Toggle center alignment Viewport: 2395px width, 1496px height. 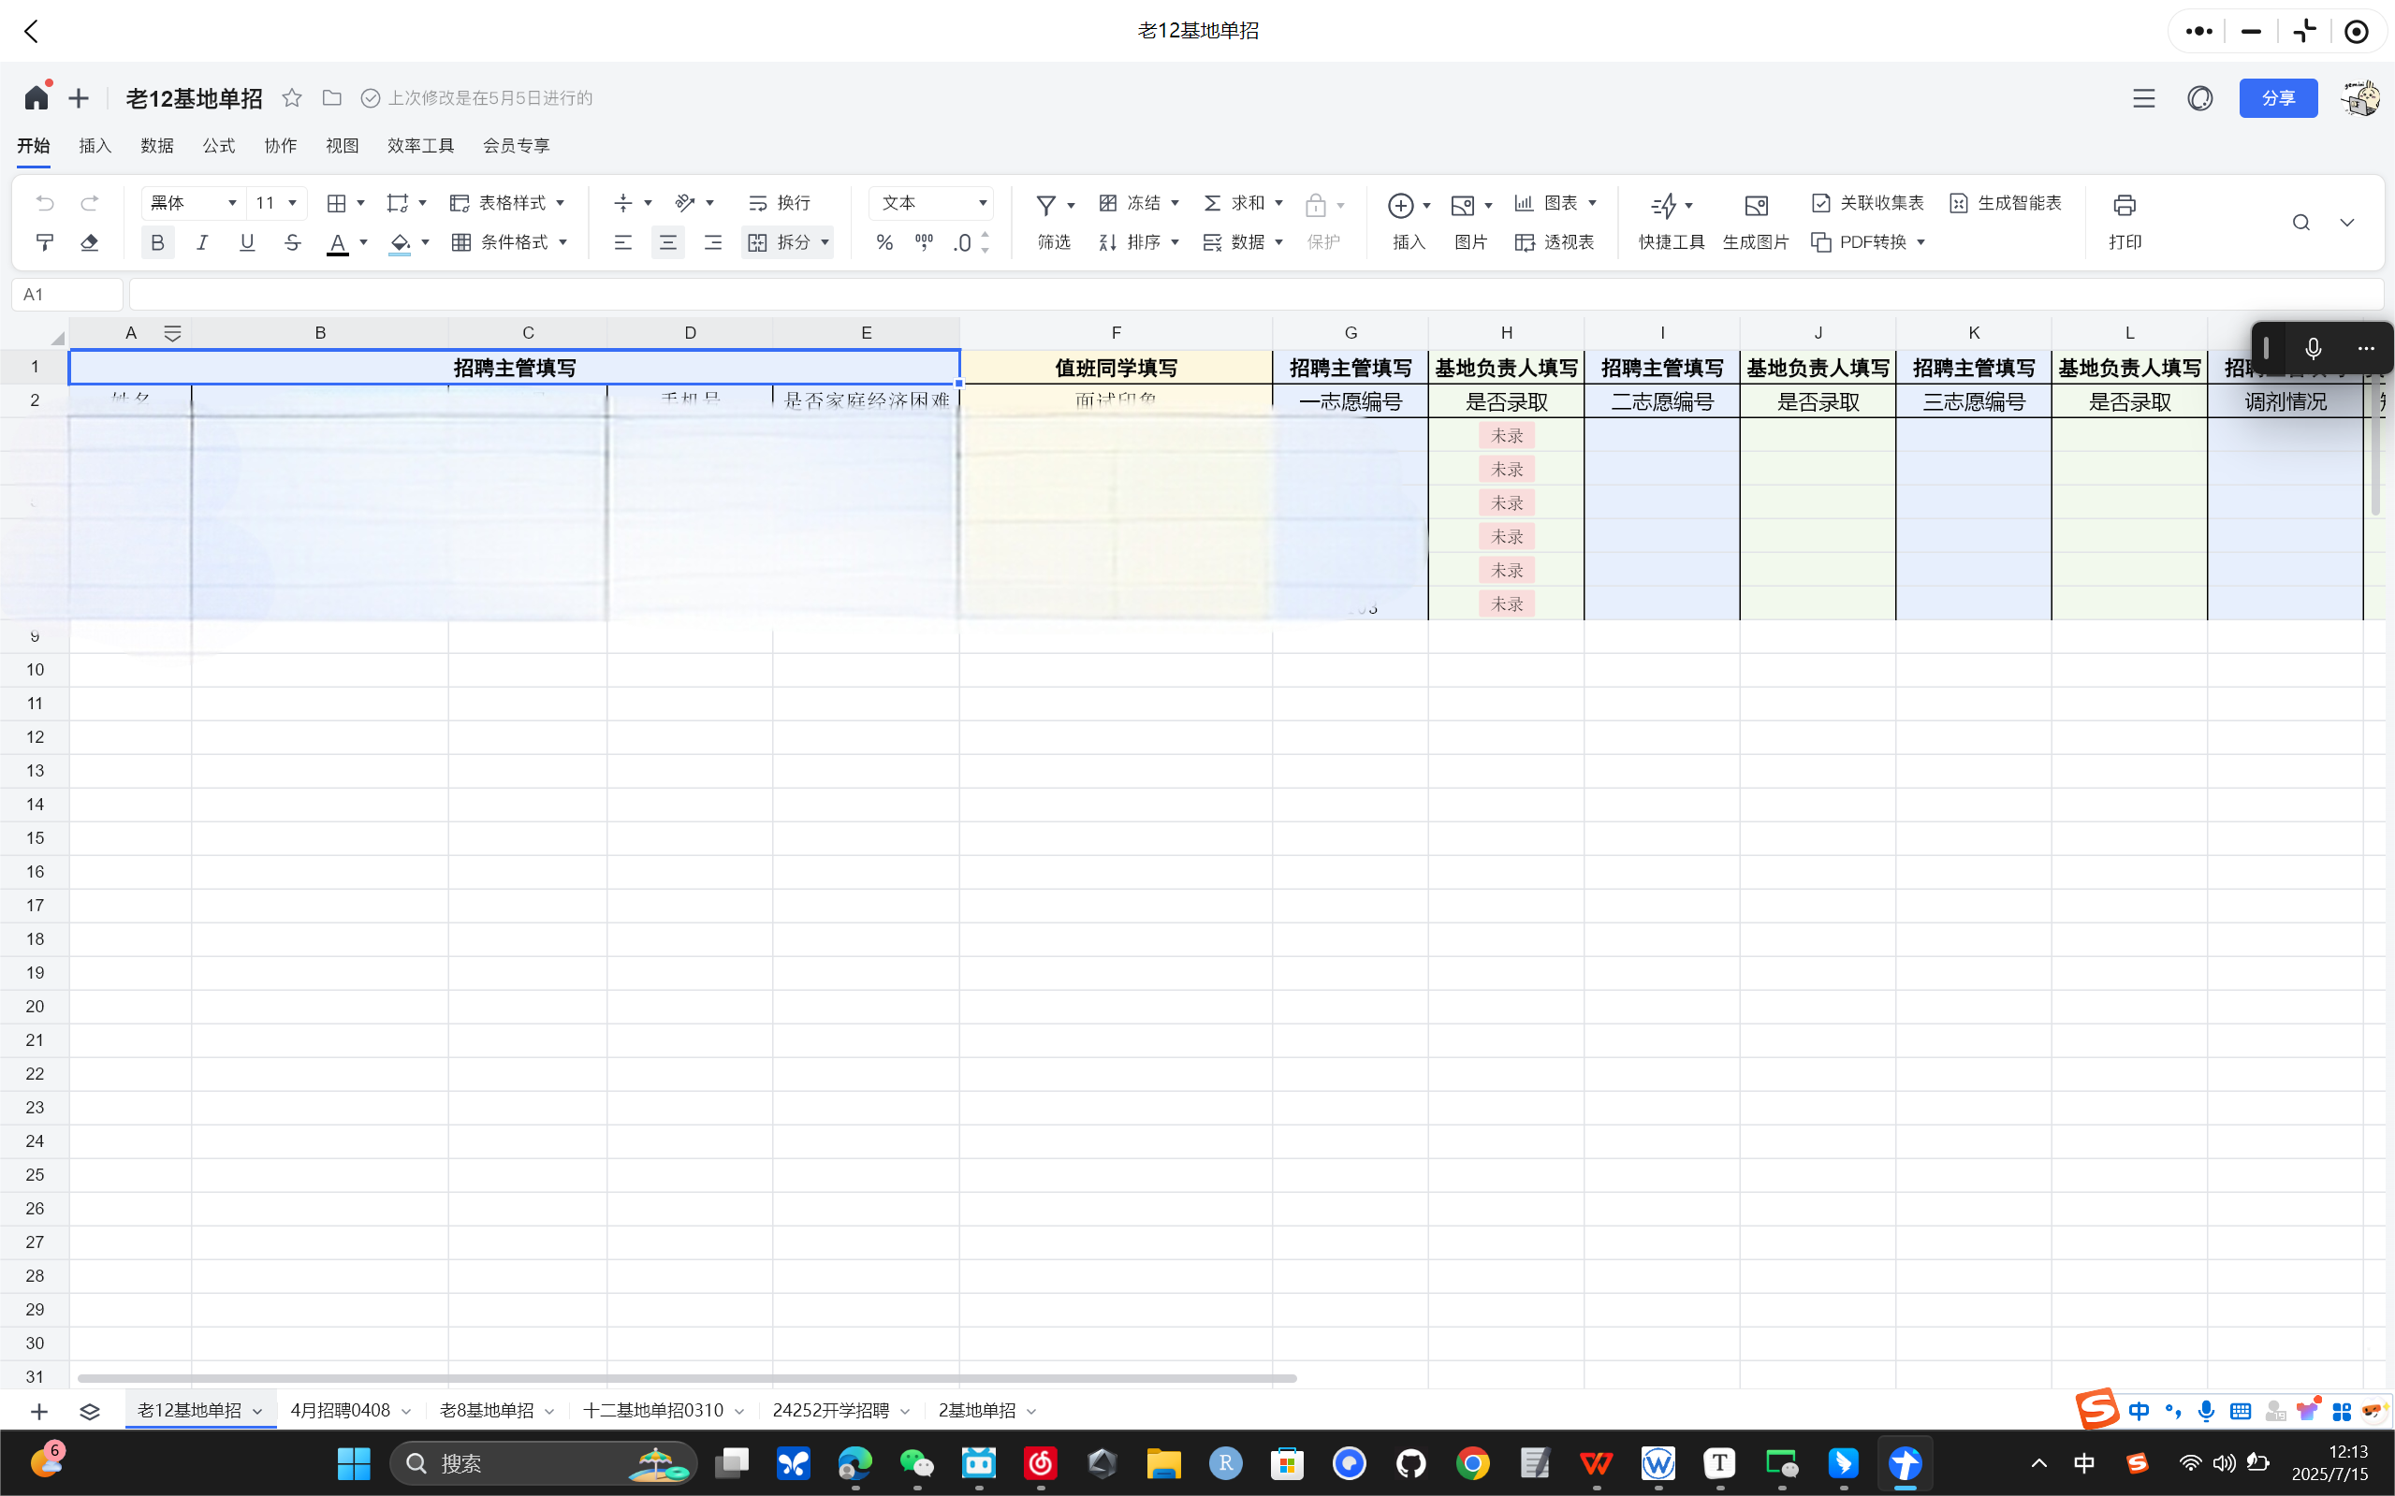coord(668,242)
